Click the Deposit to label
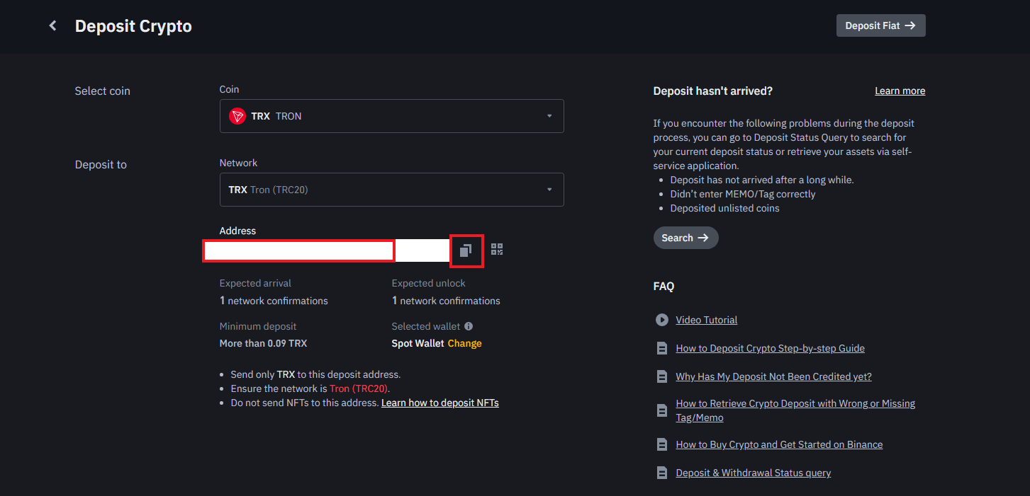Viewport: 1030px width, 496px height. pyautogui.click(x=101, y=164)
